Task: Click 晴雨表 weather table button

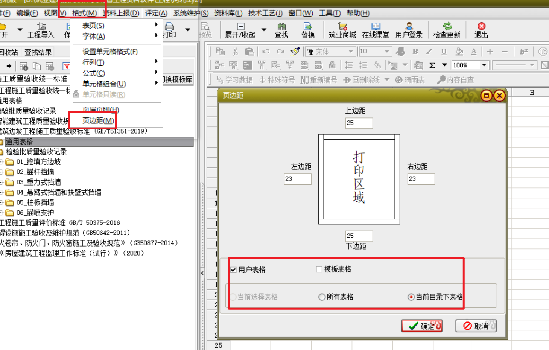Action: 410,80
